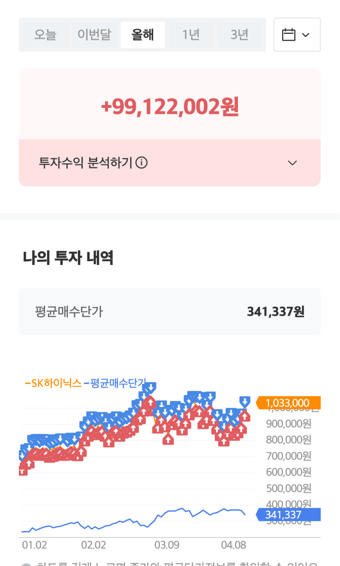Screen dimensions: 340x566
Task: Click the info icon beside 투자수익 분석하기
Action: (141, 163)
